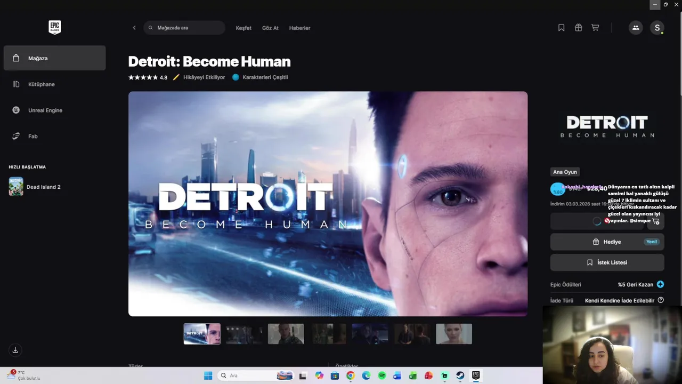
Task: Open Task View in the taskbar
Action: click(303, 375)
